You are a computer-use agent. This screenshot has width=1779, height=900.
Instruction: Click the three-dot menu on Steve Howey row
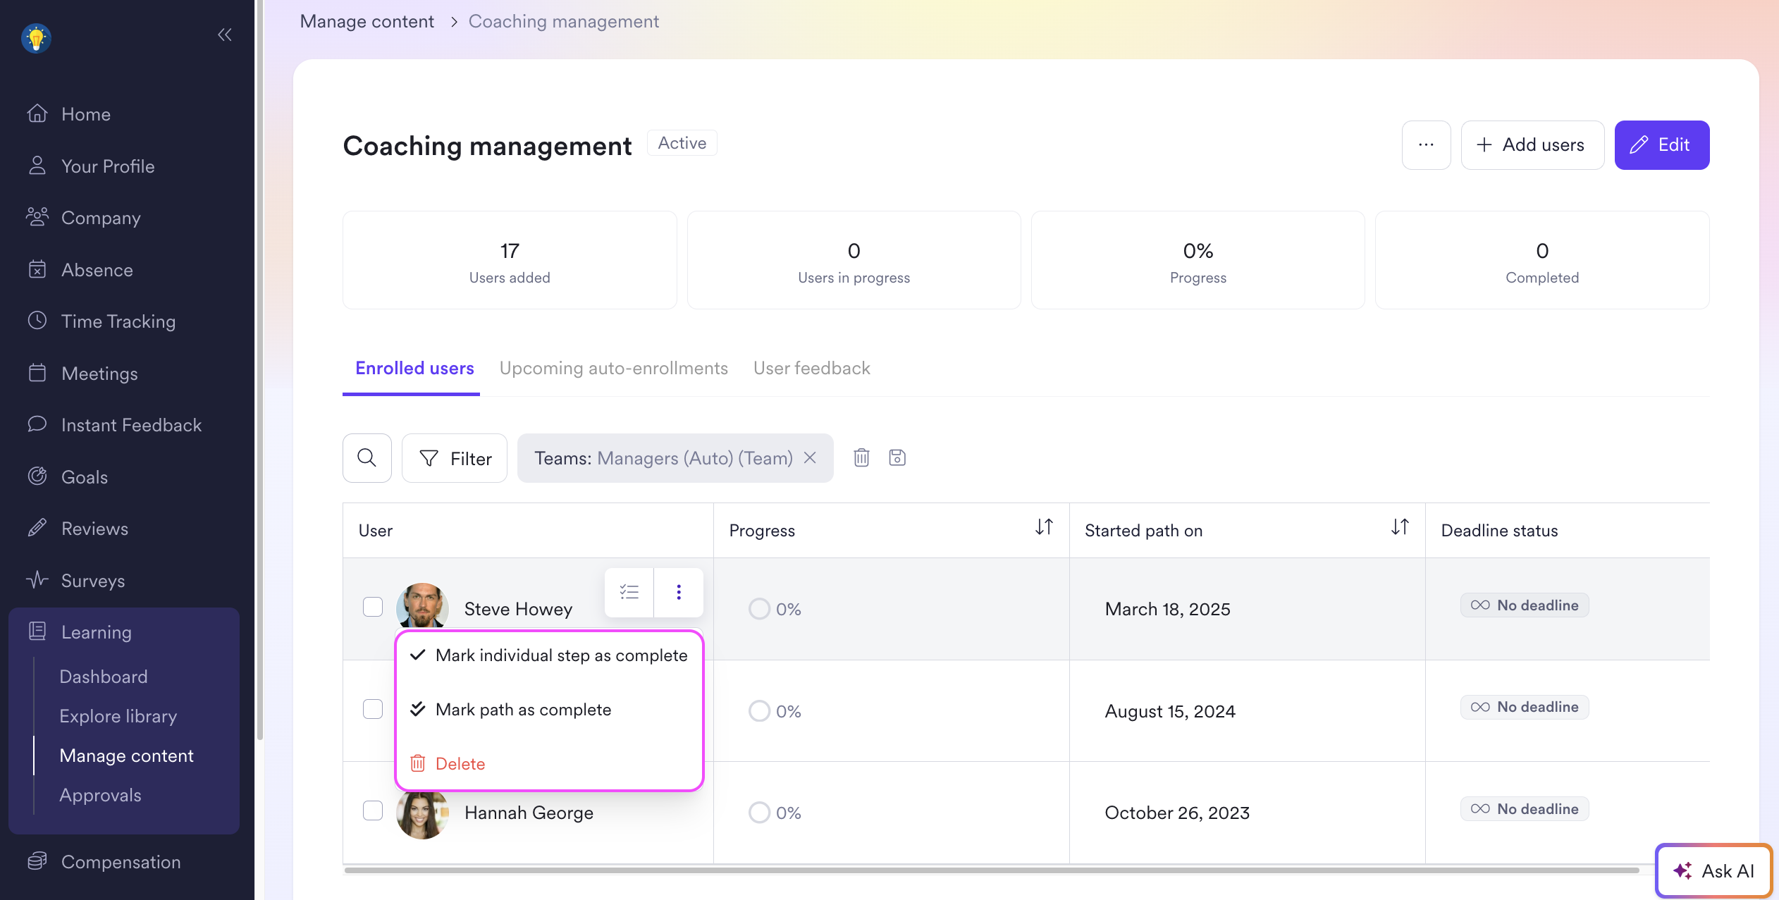point(678,592)
